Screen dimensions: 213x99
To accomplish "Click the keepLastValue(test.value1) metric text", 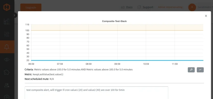I will pos(48,74).
